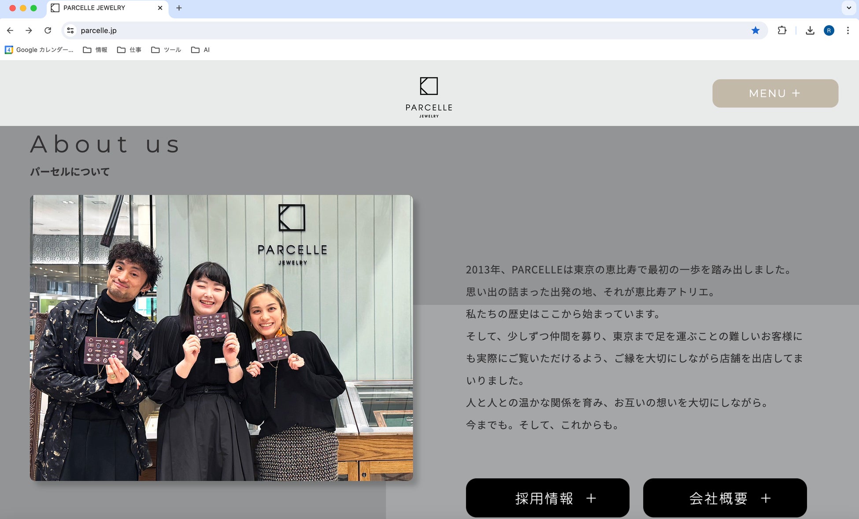
Task: Open site information icon in address bar
Action: (x=70, y=30)
